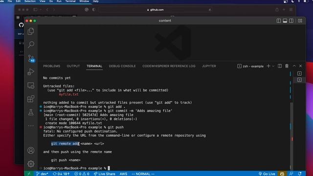Open the Extensions view
This screenshot has width=313, height=176.
tap(31, 99)
